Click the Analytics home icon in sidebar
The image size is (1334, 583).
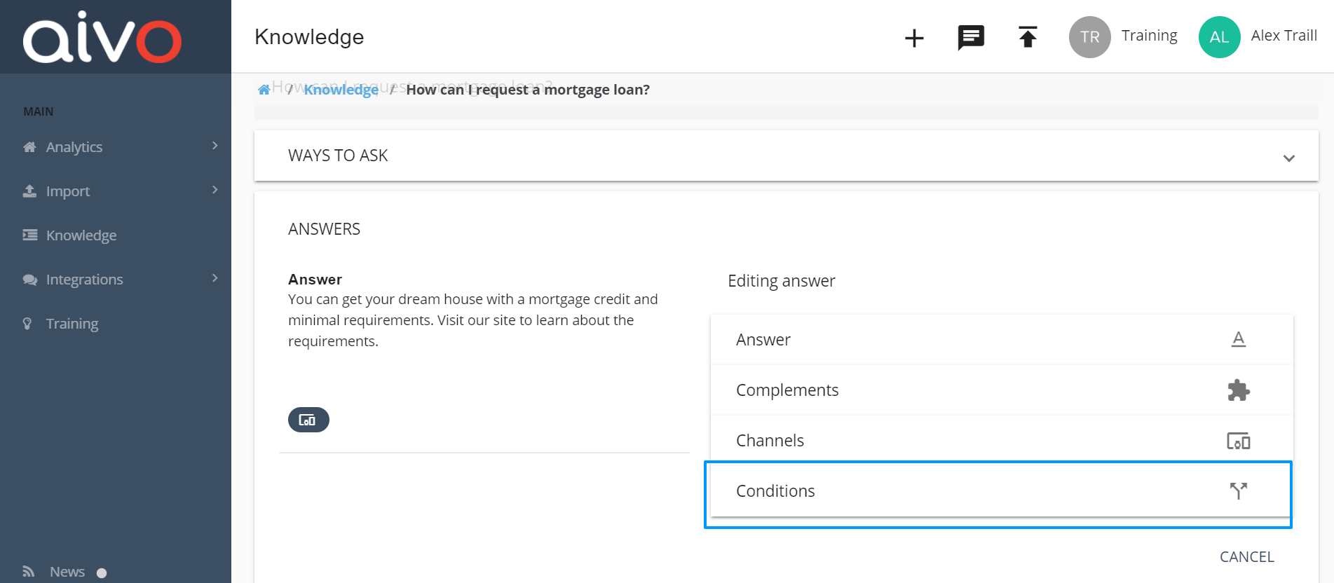tap(29, 147)
